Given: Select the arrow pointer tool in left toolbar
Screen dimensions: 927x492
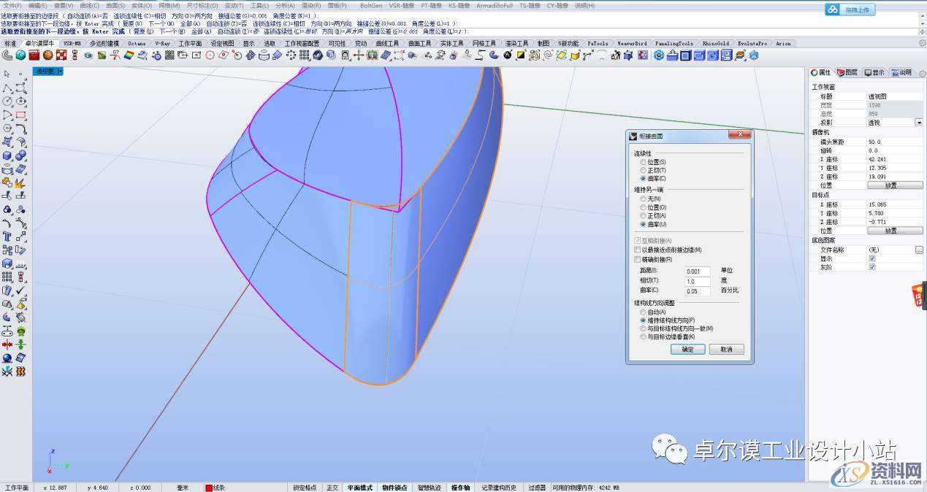Looking at the screenshot, I should tap(7, 74).
